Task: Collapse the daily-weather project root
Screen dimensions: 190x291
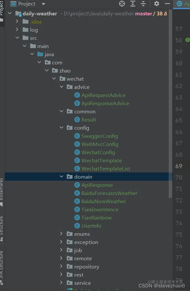Action: tap(10, 13)
